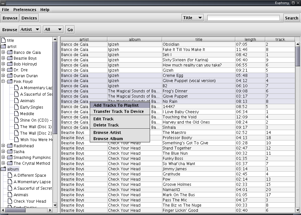This screenshot has width=301, height=215.
Task: Click the Go button
Action: tap(70, 30)
